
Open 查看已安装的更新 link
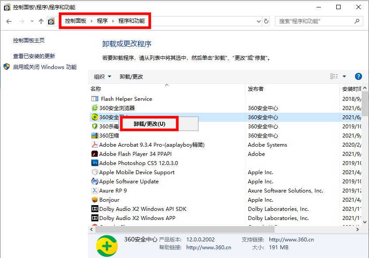click(34, 56)
